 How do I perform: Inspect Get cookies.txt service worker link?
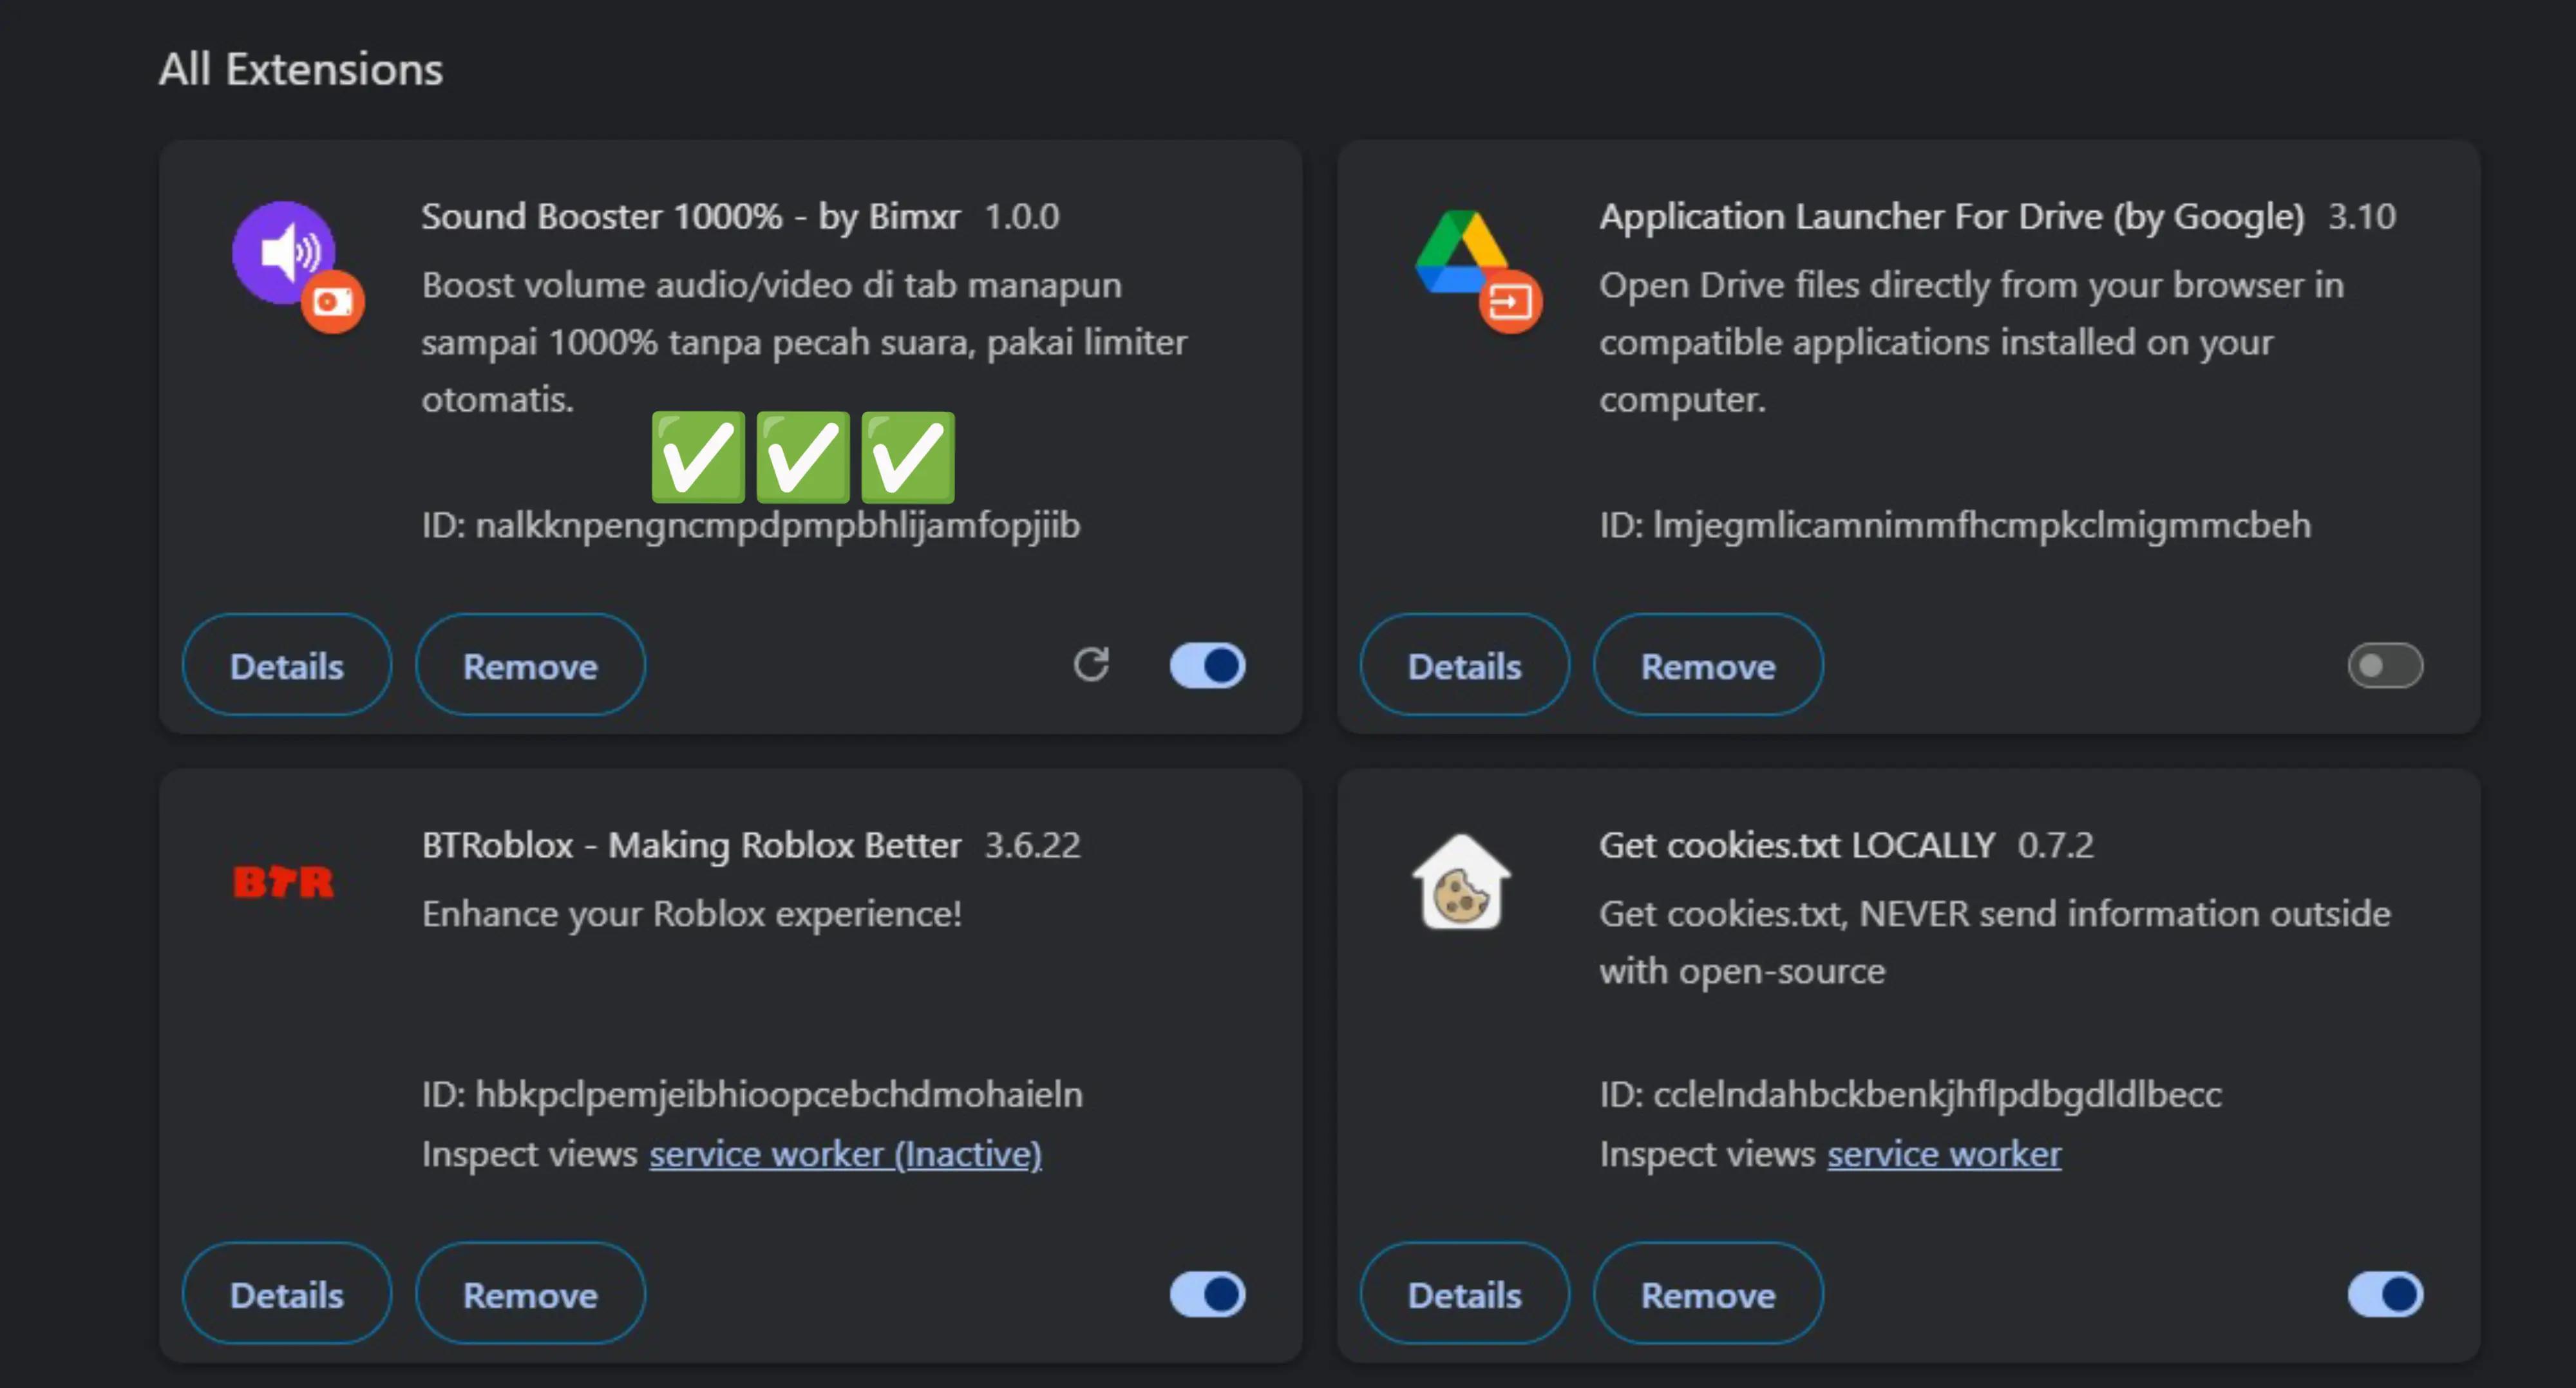[1944, 1154]
